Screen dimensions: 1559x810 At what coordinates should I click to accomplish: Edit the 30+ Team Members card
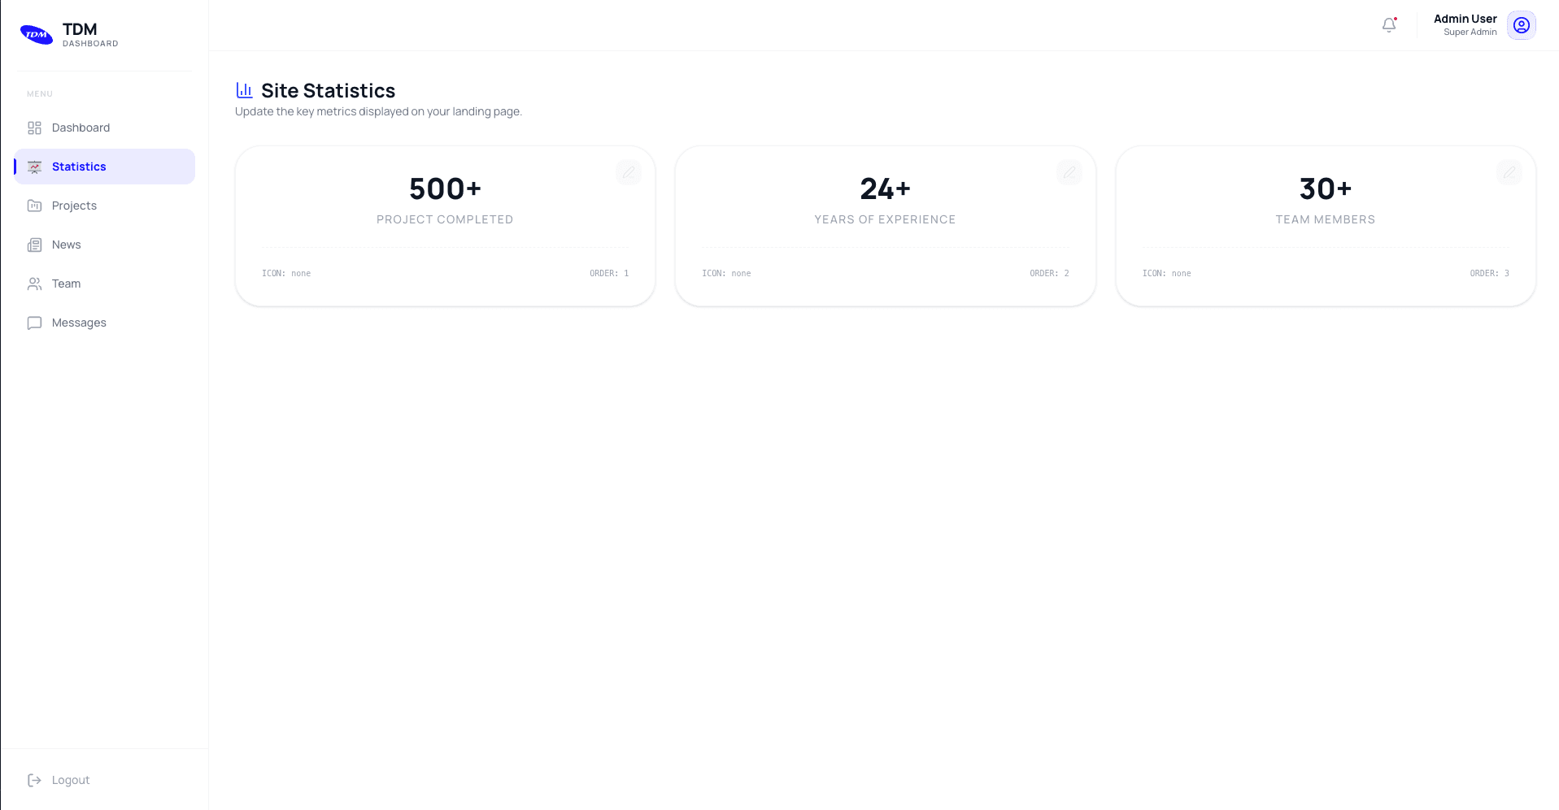click(x=1509, y=172)
